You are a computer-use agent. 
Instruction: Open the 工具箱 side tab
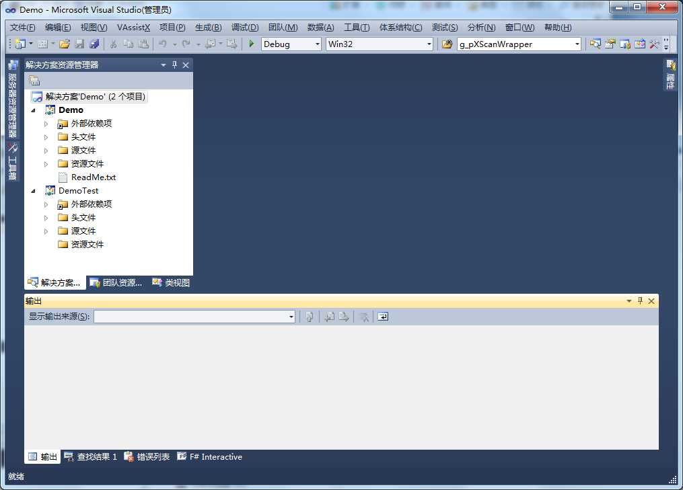pos(13,161)
